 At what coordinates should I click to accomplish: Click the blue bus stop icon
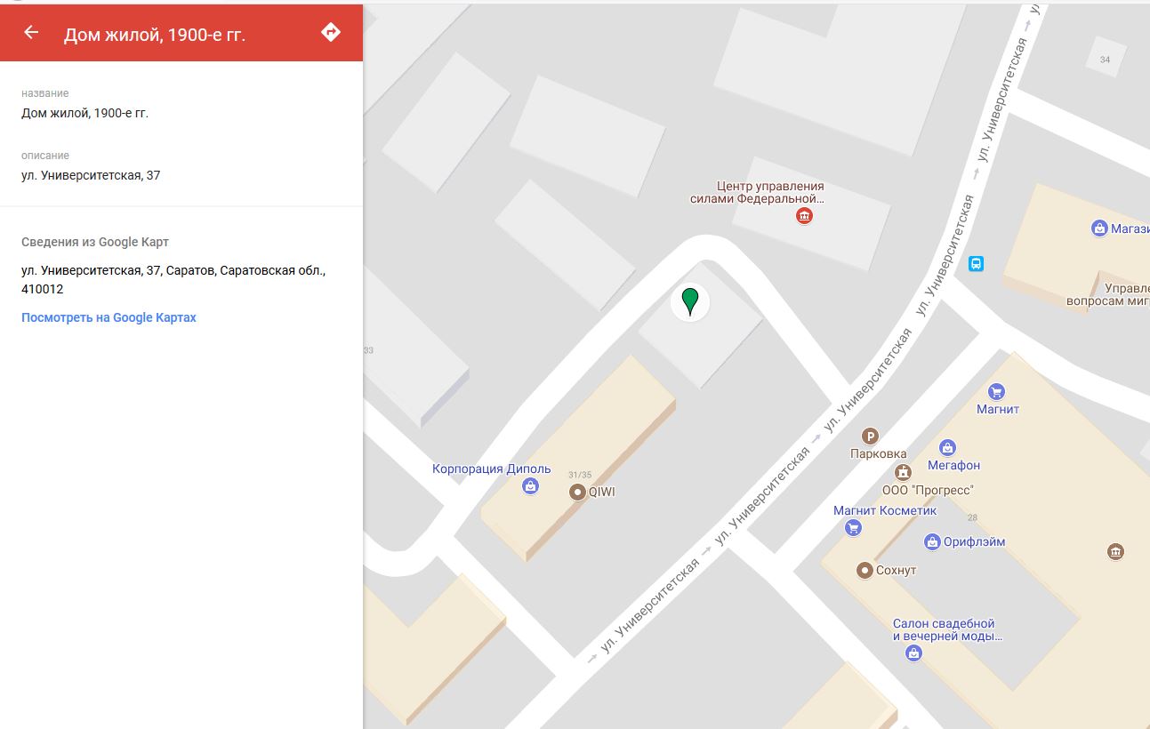tap(976, 264)
